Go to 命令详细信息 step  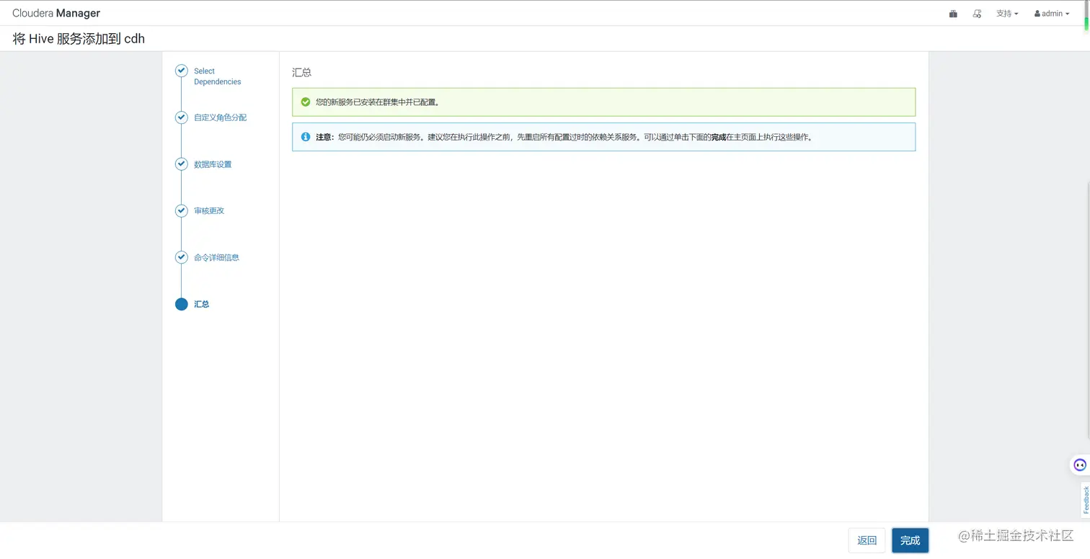[216, 257]
